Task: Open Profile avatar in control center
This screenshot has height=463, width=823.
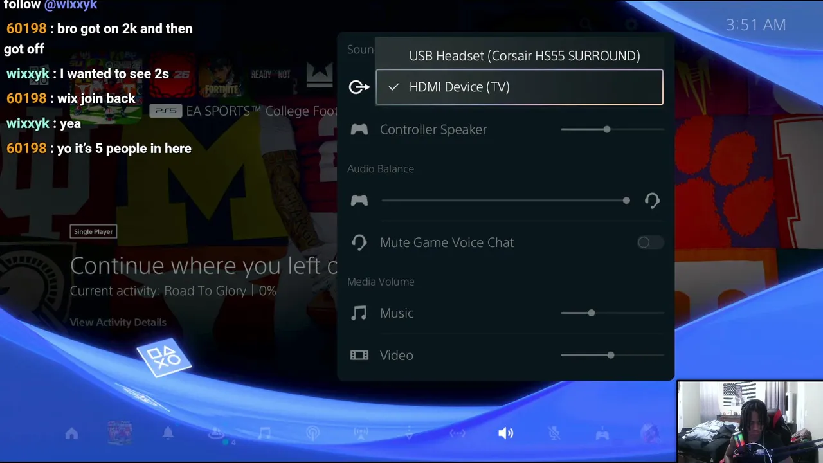Action: click(650, 434)
